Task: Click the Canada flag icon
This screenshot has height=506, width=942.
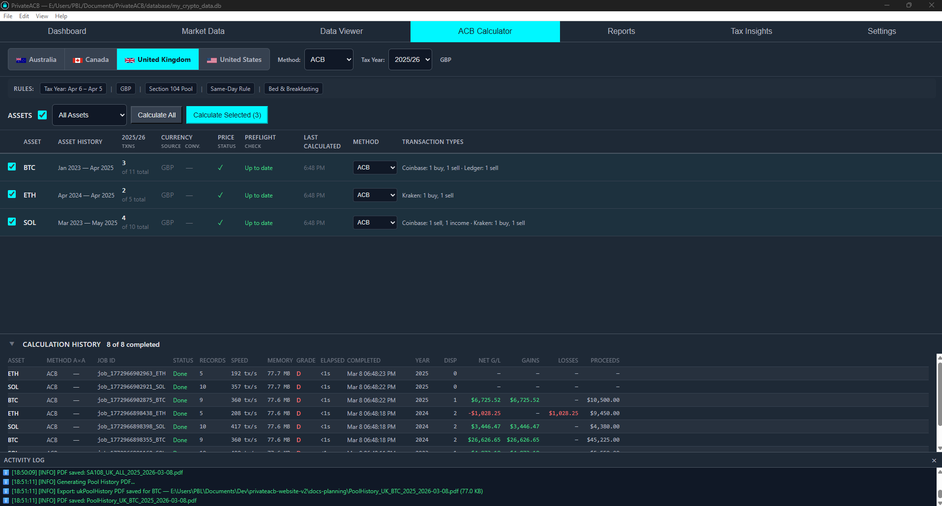Action: click(77, 60)
